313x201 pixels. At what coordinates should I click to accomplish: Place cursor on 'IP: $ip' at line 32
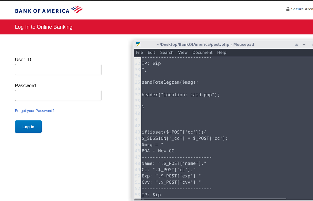point(151,64)
